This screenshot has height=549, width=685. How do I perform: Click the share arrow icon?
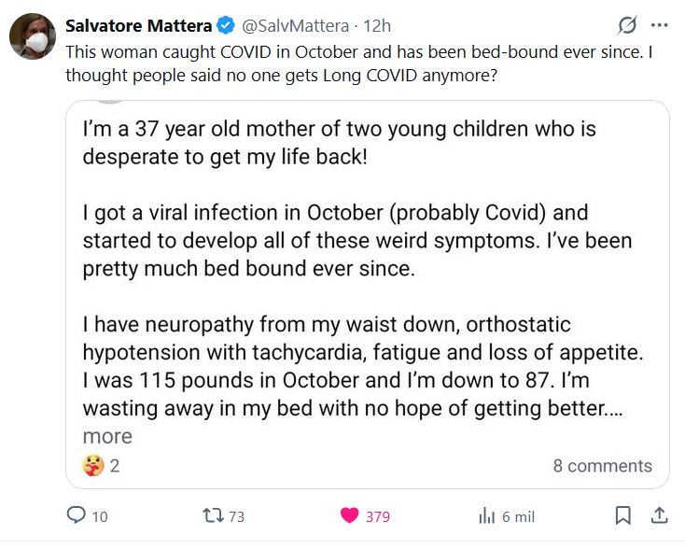click(x=658, y=515)
